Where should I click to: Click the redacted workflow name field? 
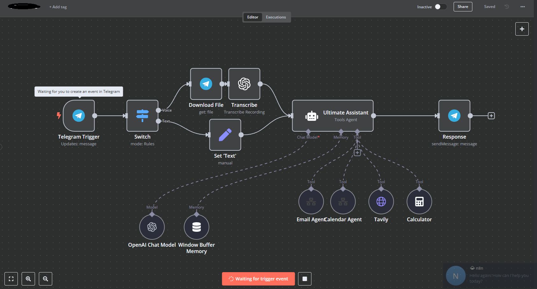pyautogui.click(x=24, y=6)
